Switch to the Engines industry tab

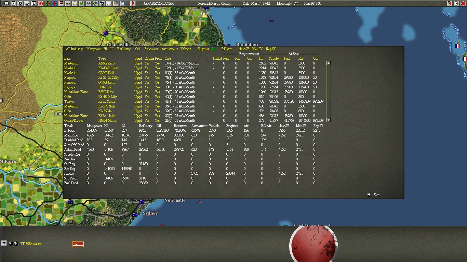[x=203, y=49]
